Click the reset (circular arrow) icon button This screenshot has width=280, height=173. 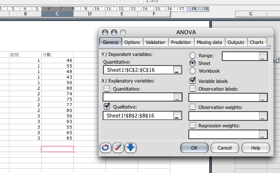click(105, 148)
